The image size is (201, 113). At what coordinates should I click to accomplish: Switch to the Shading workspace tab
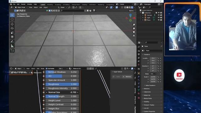(x=84, y=5)
